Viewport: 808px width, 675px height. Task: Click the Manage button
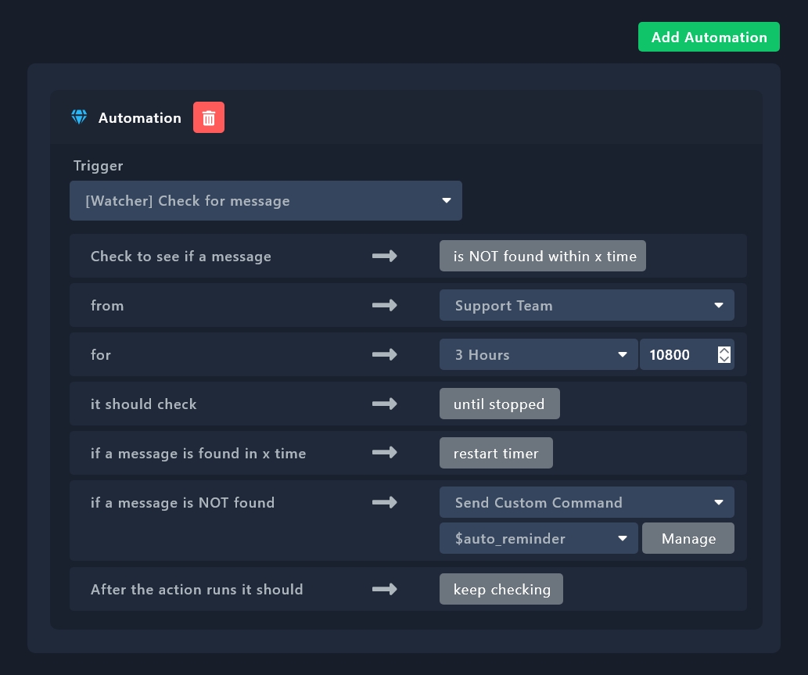click(x=688, y=538)
